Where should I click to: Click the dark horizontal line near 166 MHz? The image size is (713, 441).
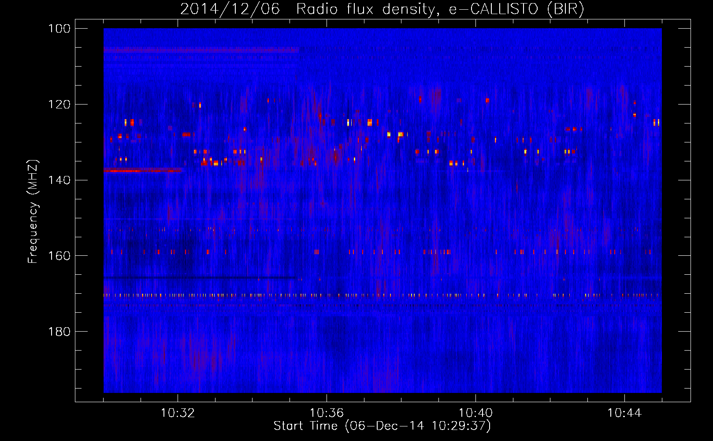coord(201,278)
